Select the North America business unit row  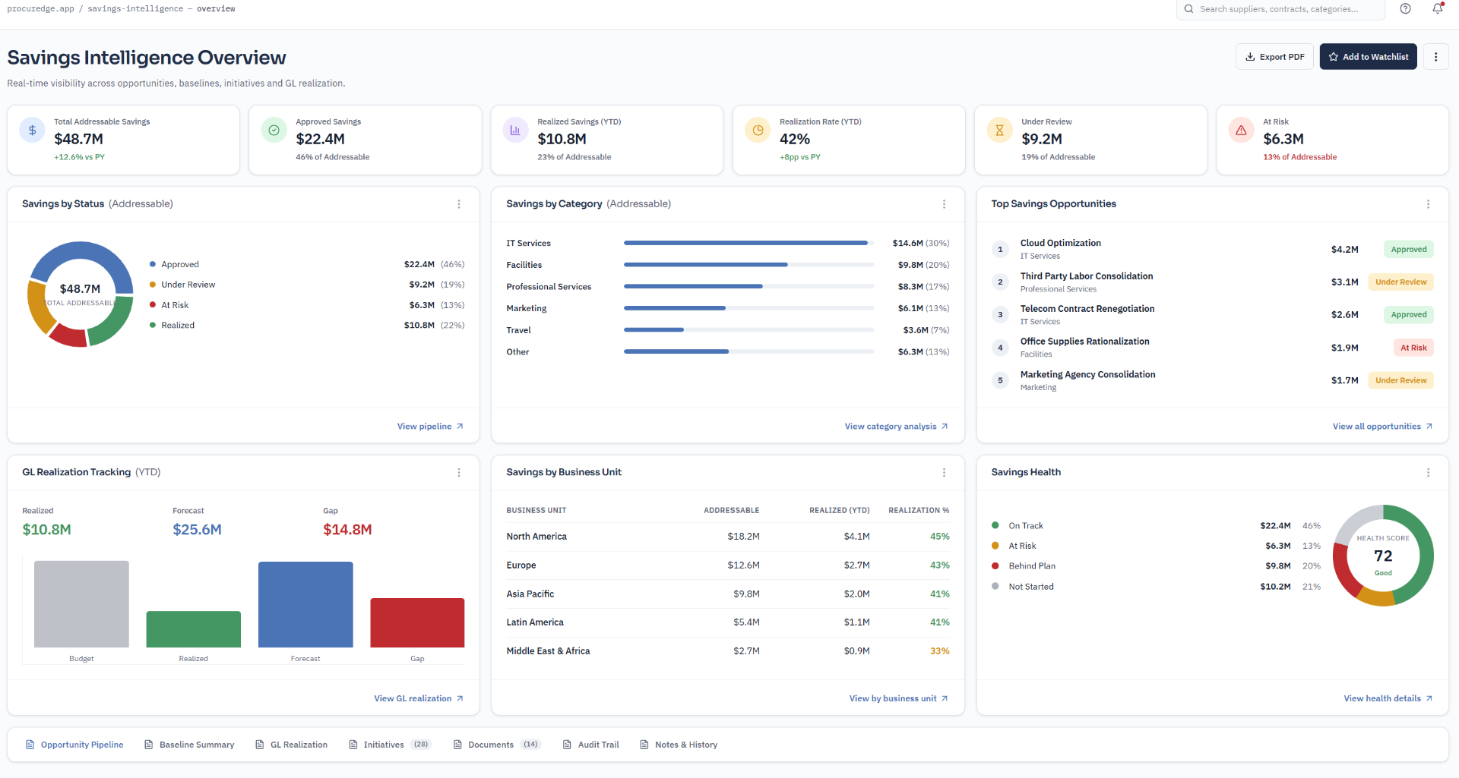click(728, 537)
